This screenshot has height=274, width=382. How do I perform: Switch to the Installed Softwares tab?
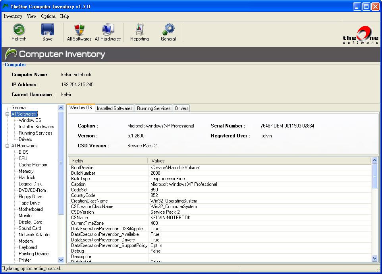114,108
